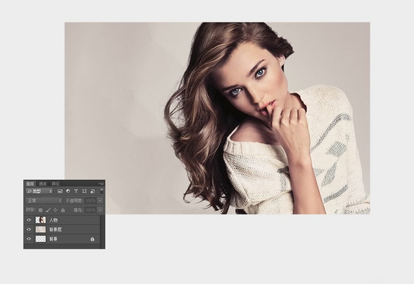Lock all icon in lock row

63,210
